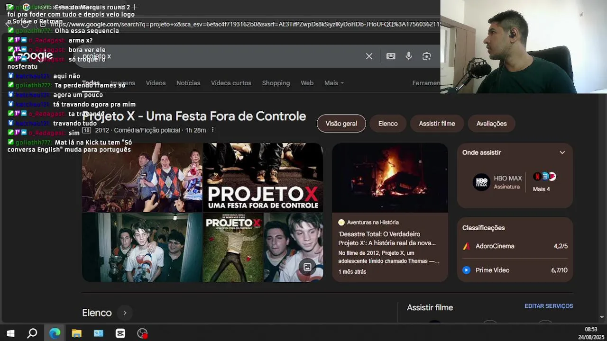
Task: Click the '1 mês atrás' article date
Action: pyautogui.click(x=352, y=272)
